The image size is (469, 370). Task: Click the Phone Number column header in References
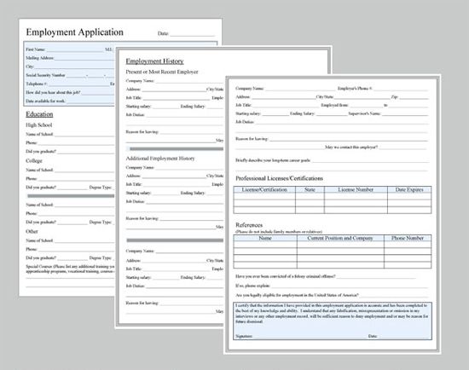[408, 238]
